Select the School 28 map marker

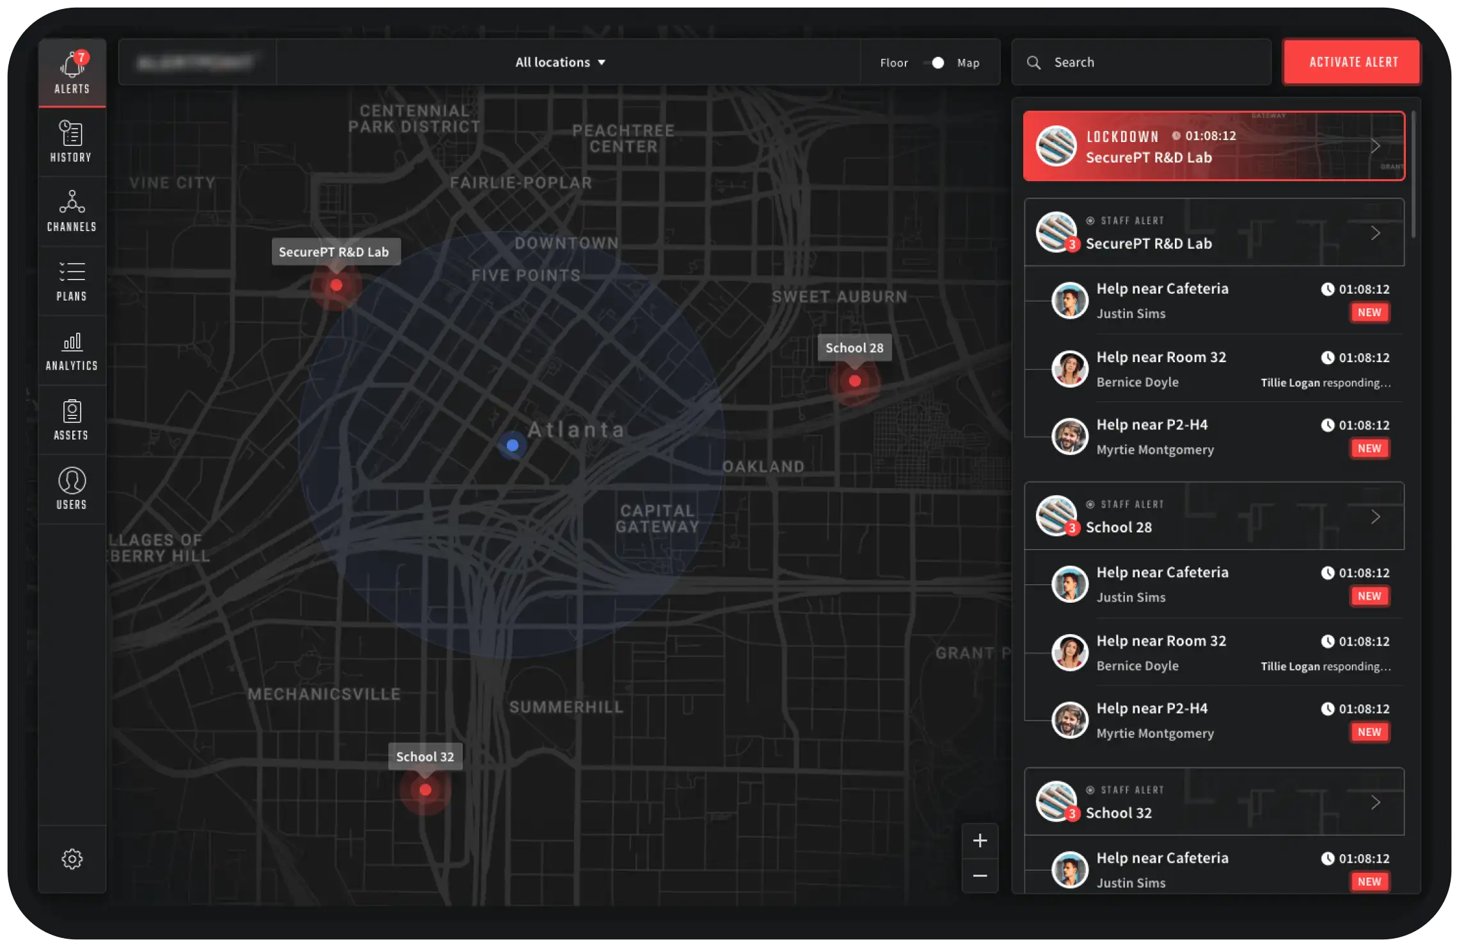pos(854,381)
